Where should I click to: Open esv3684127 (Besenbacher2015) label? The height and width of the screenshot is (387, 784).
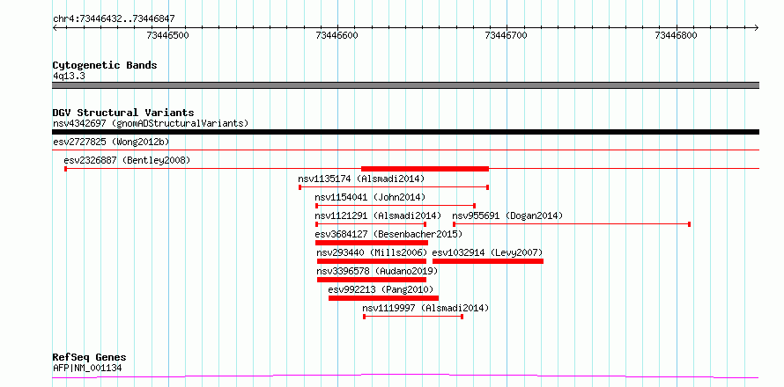coord(388,234)
